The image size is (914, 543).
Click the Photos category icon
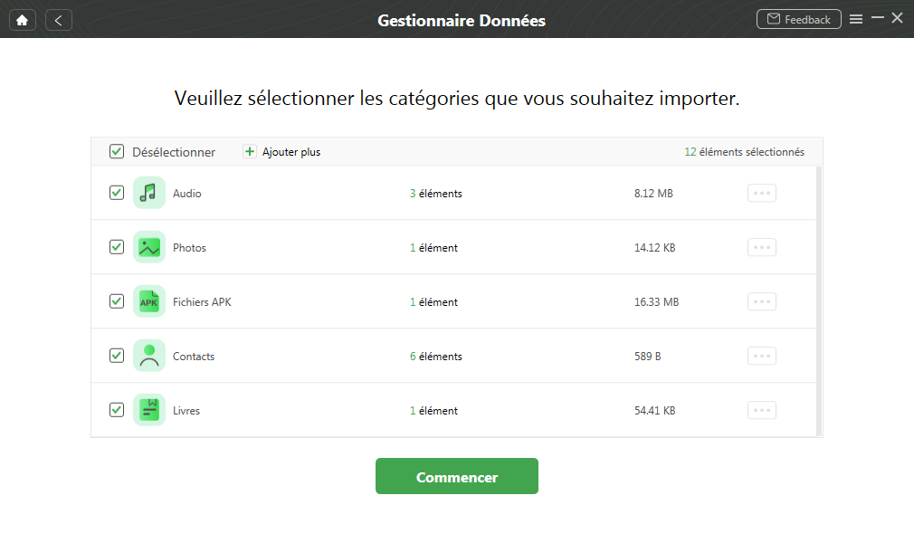pos(149,247)
